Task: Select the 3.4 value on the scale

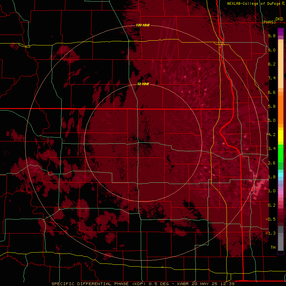Action: pyautogui.click(x=272, y=149)
